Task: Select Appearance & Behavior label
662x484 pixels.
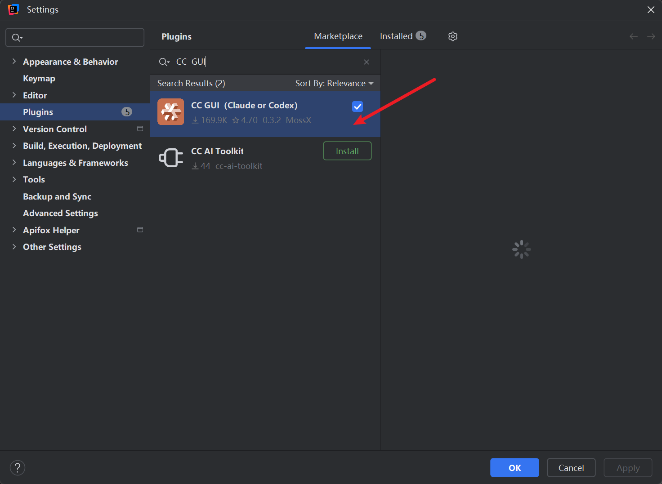Action: 71,62
